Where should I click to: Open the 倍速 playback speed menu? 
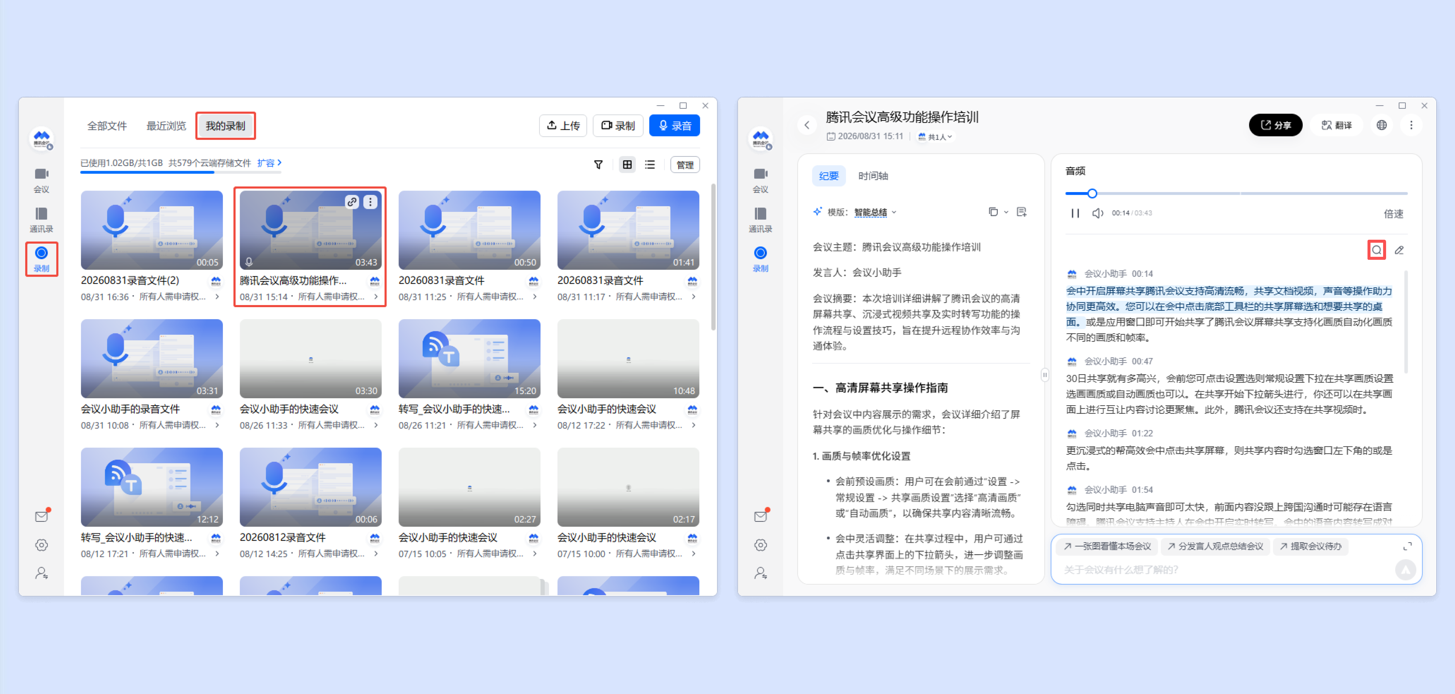click(x=1393, y=214)
